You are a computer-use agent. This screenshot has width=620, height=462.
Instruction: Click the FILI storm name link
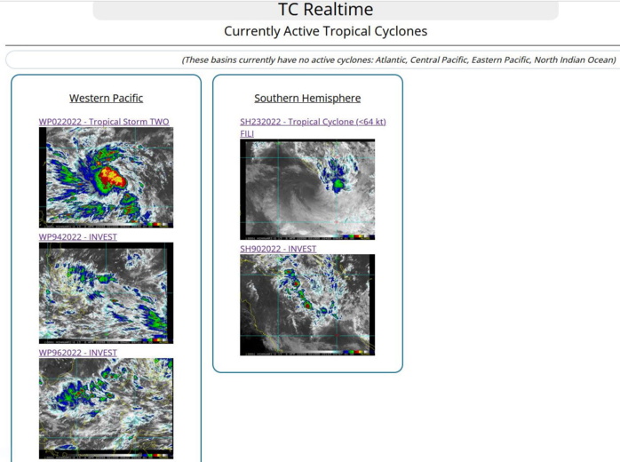pyautogui.click(x=247, y=133)
